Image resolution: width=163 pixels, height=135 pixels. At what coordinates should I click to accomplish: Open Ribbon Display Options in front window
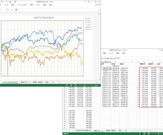point(89,2)
